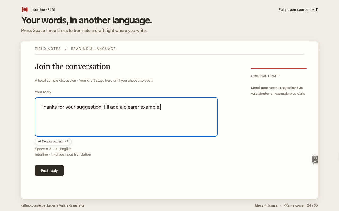Click the '04 / 05' slide counter
The image size is (339, 211).
tap(313, 205)
